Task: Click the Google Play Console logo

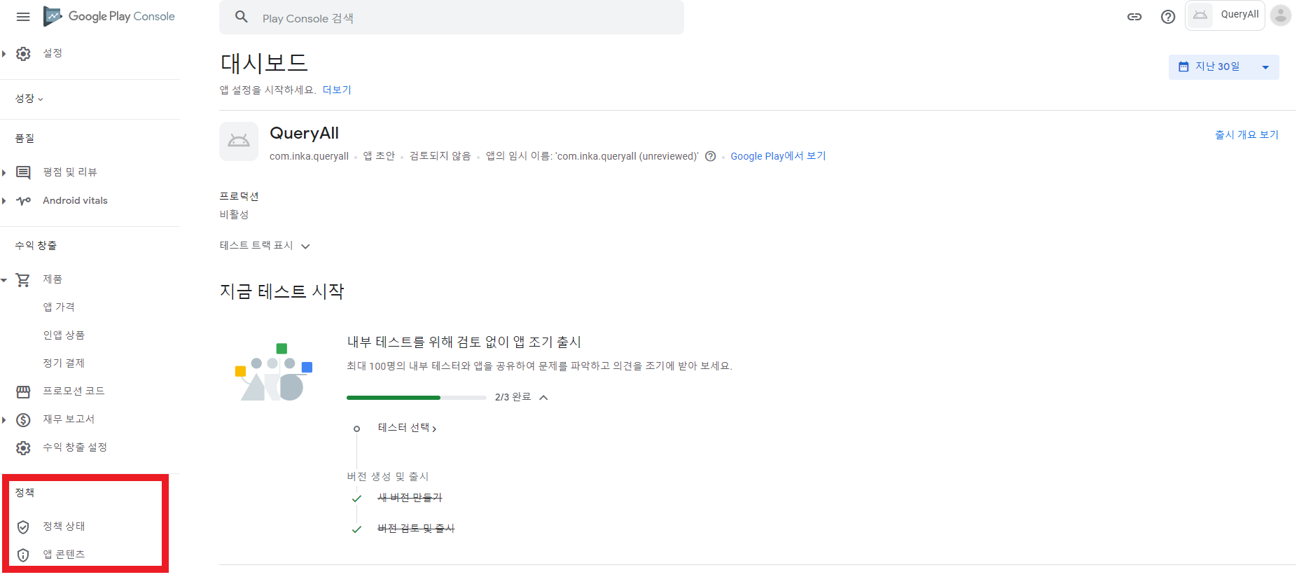Action: pyautogui.click(x=109, y=16)
